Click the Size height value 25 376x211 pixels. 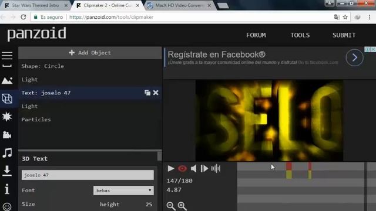pos(149,205)
